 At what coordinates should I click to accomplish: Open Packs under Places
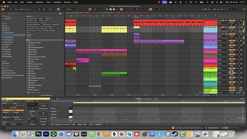click(x=7, y=63)
